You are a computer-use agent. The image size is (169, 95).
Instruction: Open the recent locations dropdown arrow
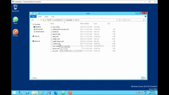(38, 20)
